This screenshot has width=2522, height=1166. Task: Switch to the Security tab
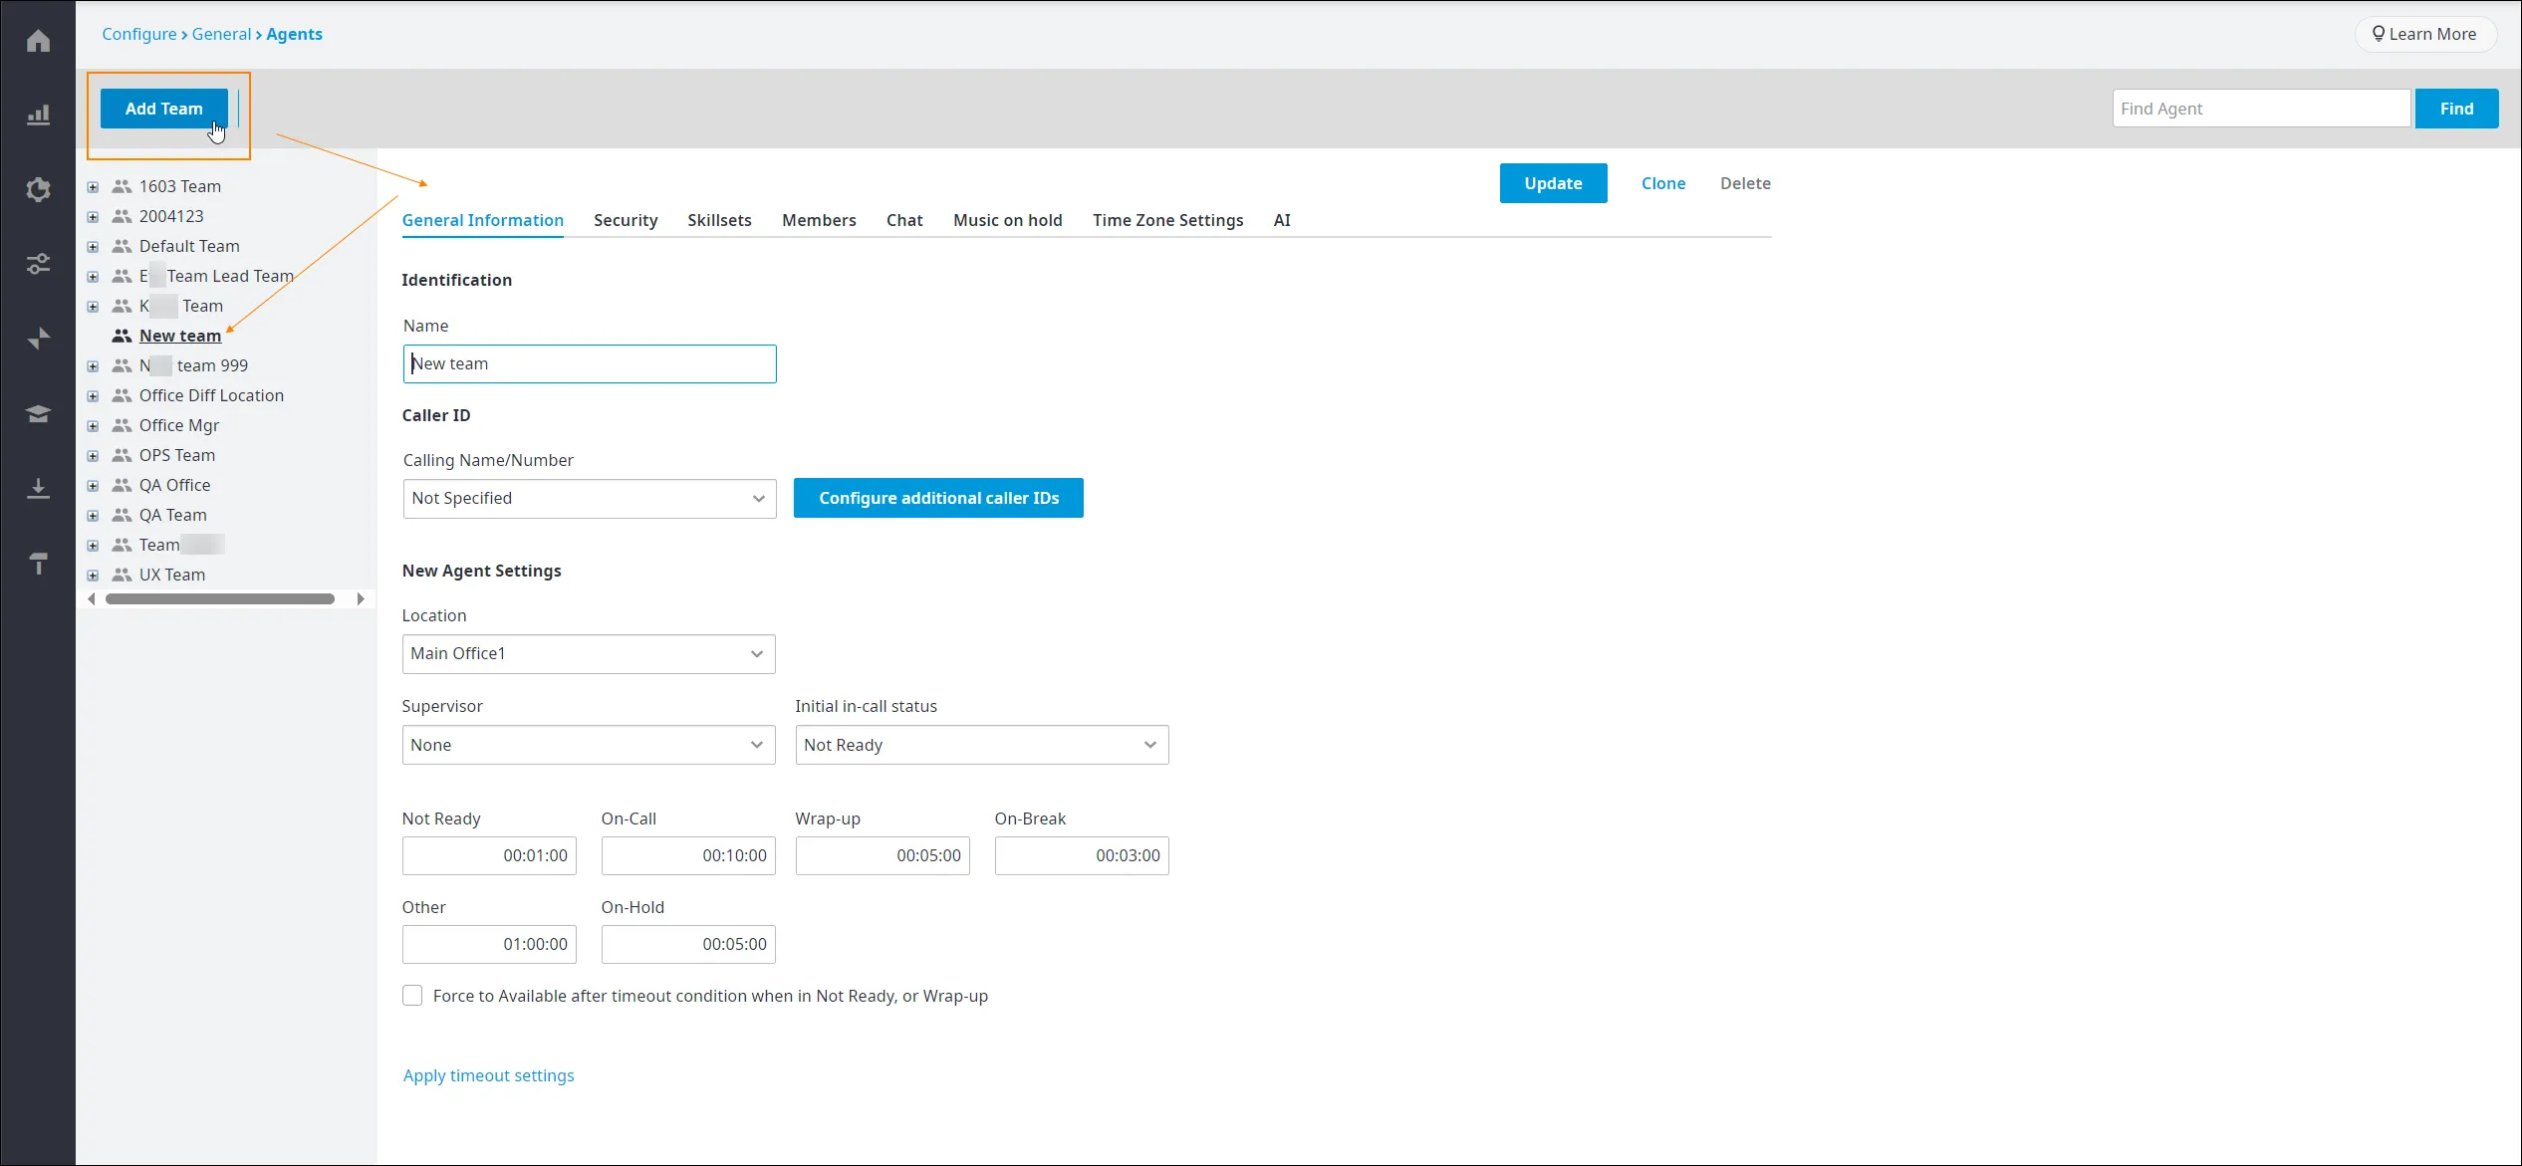point(626,220)
